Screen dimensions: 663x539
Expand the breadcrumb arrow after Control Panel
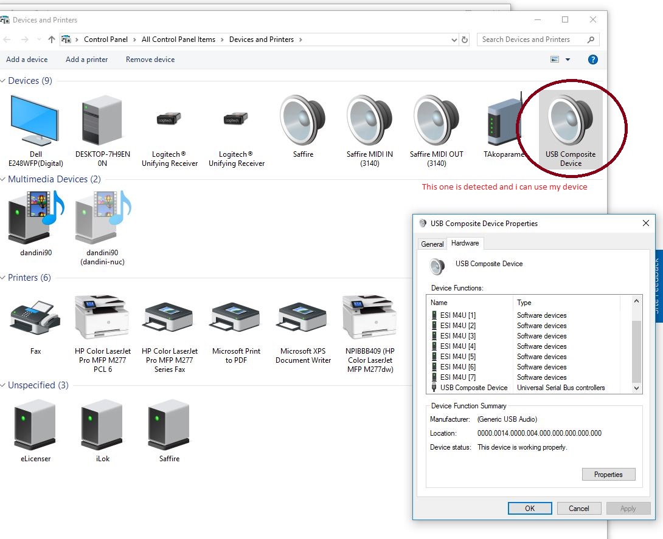pyautogui.click(x=134, y=39)
